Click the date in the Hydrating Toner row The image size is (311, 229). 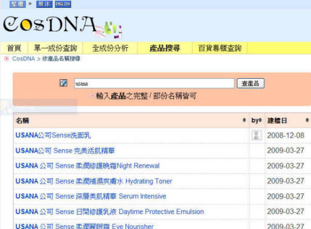[286, 181]
